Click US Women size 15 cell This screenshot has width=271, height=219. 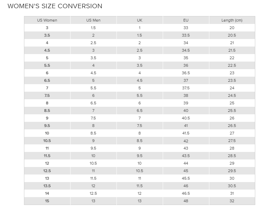click(x=47, y=201)
